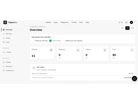Open the chat support bubble
The image size is (138, 104).
coord(134,78)
